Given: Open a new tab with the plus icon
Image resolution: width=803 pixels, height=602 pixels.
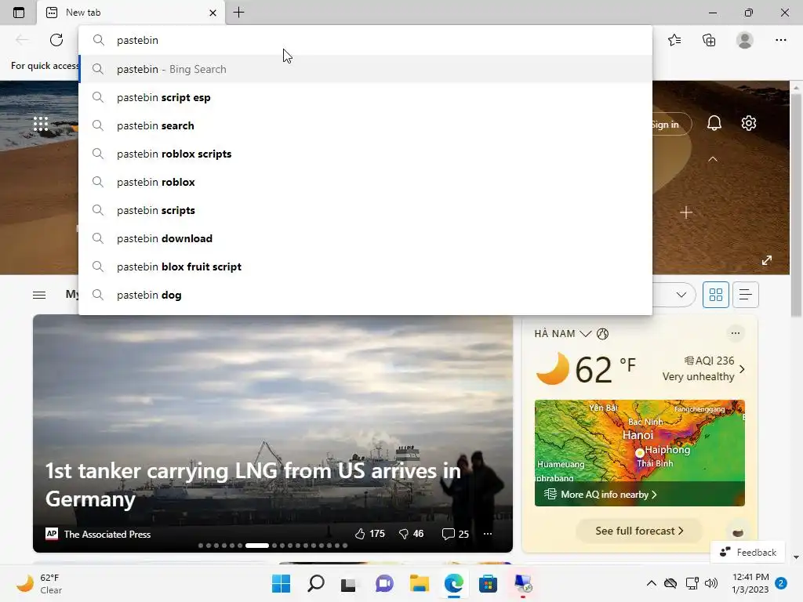Looking at the screenshot, I should tap(238, 13).
